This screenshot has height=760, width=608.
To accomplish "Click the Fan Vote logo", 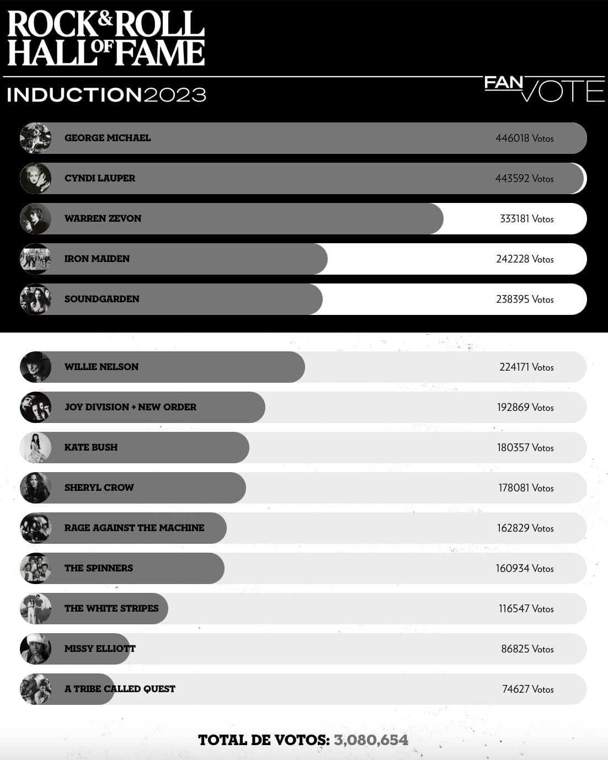I will click(545, 89).
